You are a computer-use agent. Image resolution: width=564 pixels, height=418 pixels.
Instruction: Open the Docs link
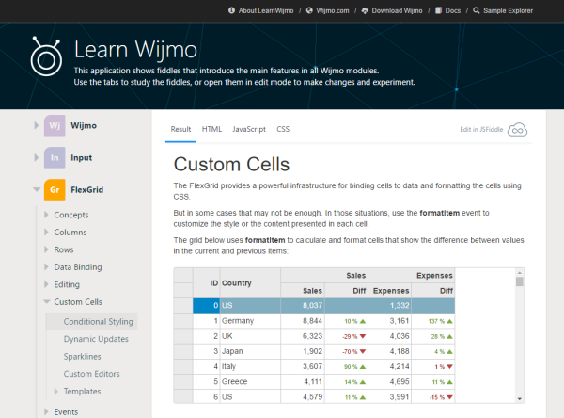(x=453, y=10)
